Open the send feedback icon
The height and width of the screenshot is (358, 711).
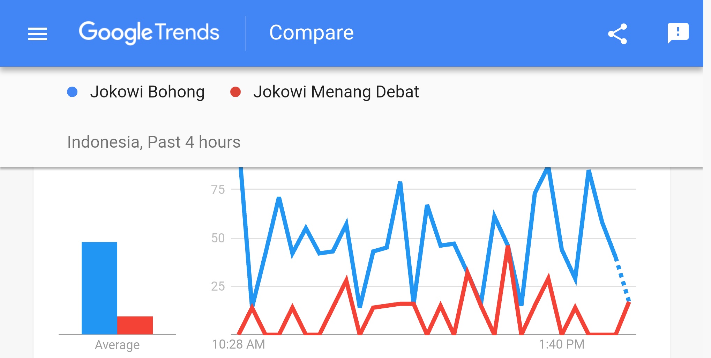click(678, 33)
